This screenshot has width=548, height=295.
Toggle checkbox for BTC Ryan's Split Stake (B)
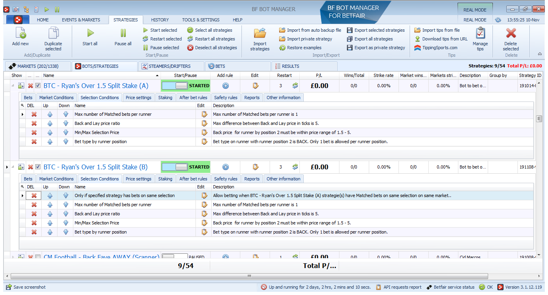(38, 167)
